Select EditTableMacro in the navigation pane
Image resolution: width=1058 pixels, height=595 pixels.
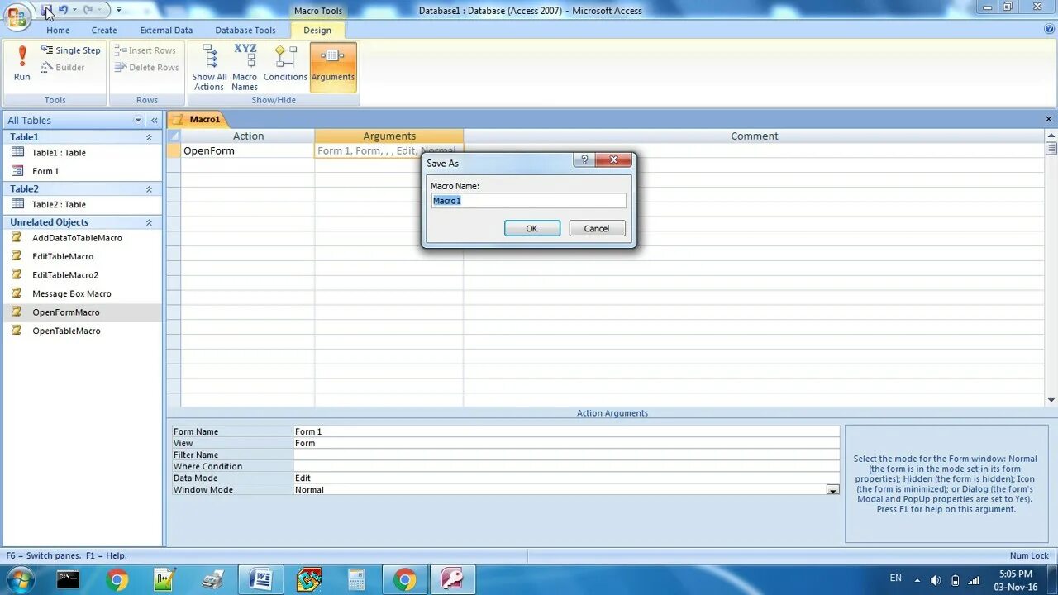click(x=63, y=256)
